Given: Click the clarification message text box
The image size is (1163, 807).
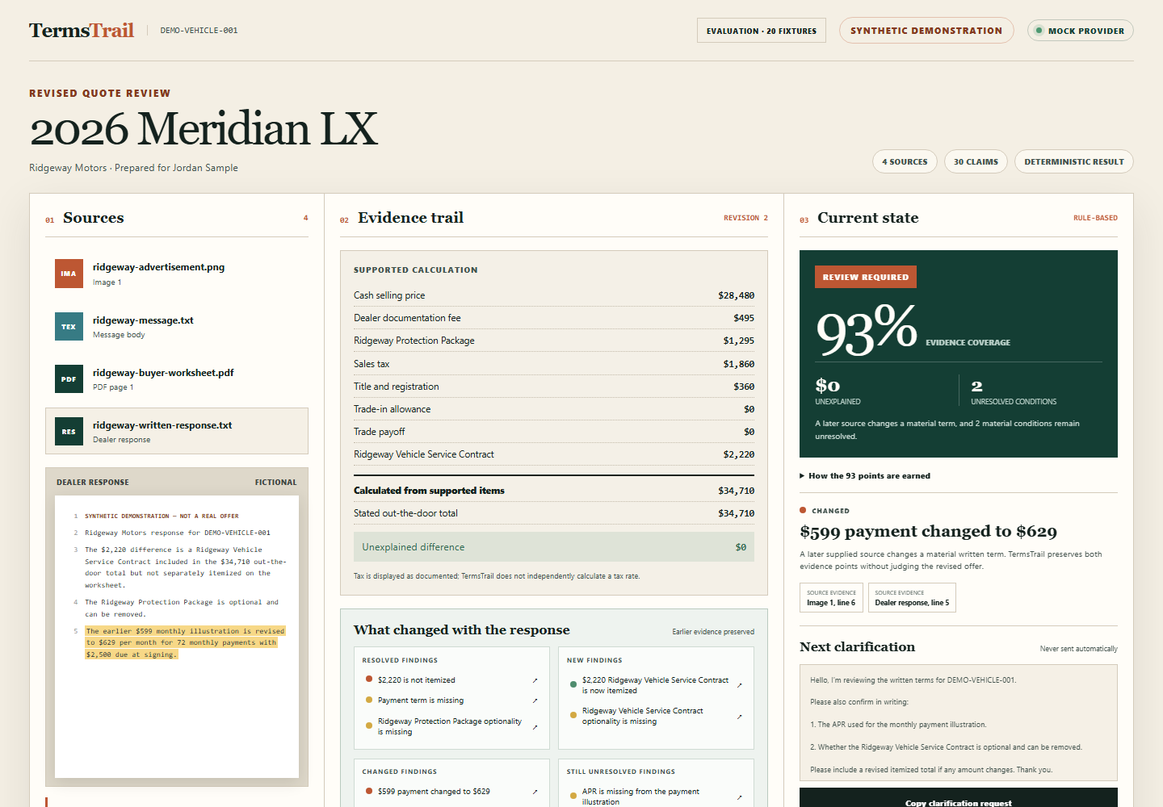Looking at the screenshot, I should point(959,724).
